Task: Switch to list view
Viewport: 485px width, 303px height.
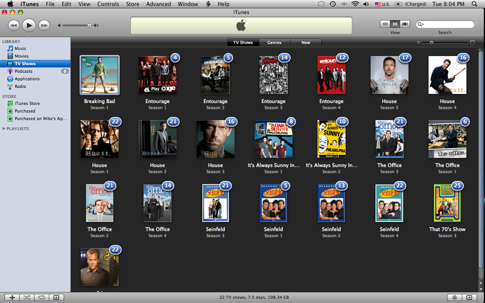Action: coord(385,24)
